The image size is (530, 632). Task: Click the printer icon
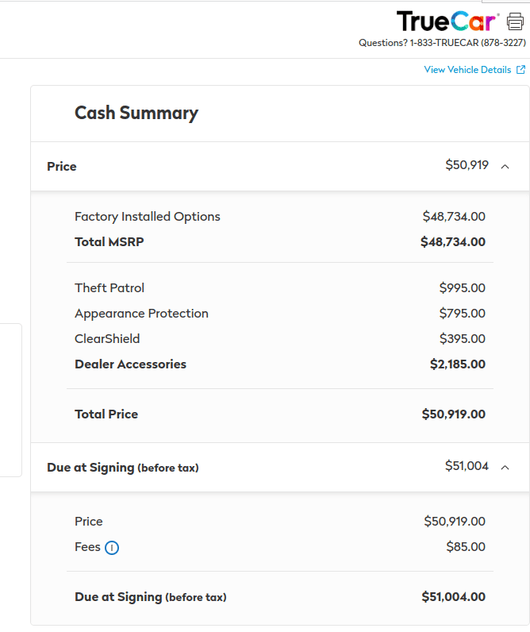click(516, 21)
